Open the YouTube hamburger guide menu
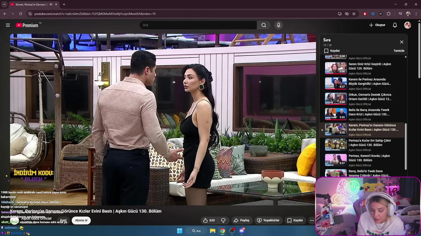Image resolution: width=421 pixels, height=236 pixels. tap(8, 25)
